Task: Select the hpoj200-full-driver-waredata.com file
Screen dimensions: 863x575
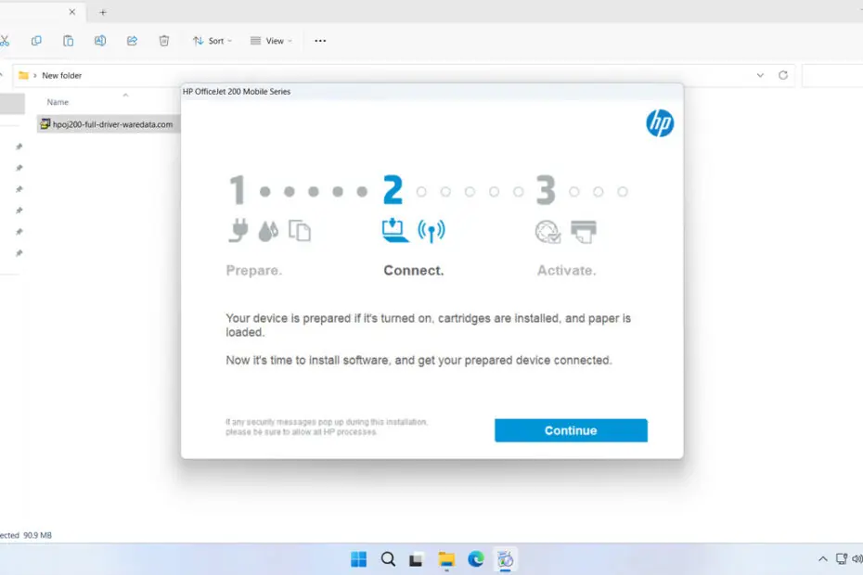Action: click(111, 124)
